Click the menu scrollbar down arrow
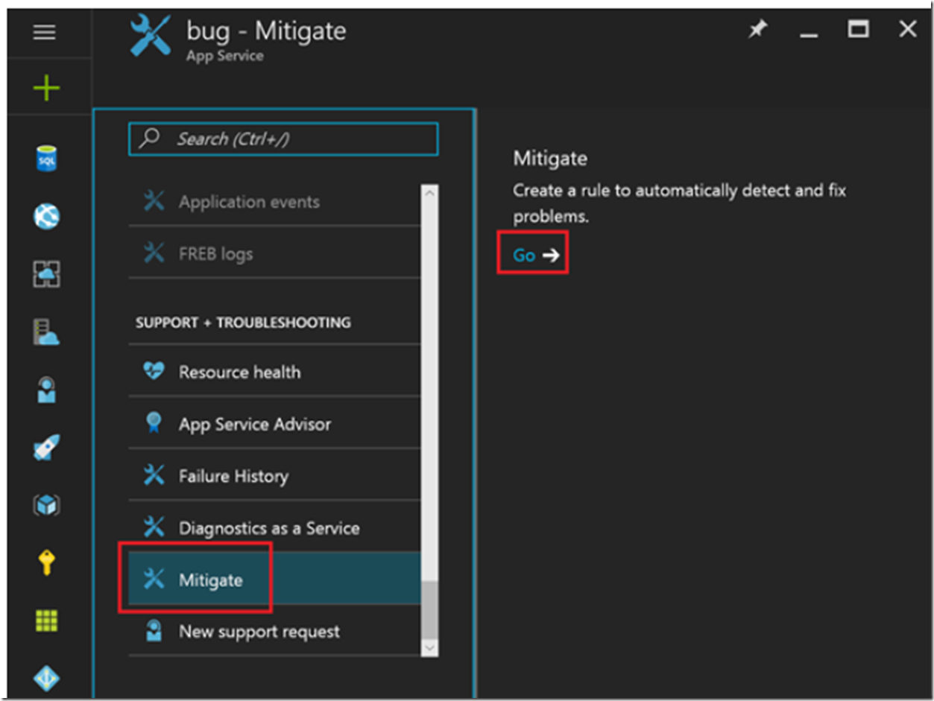 tap(429, 648)
